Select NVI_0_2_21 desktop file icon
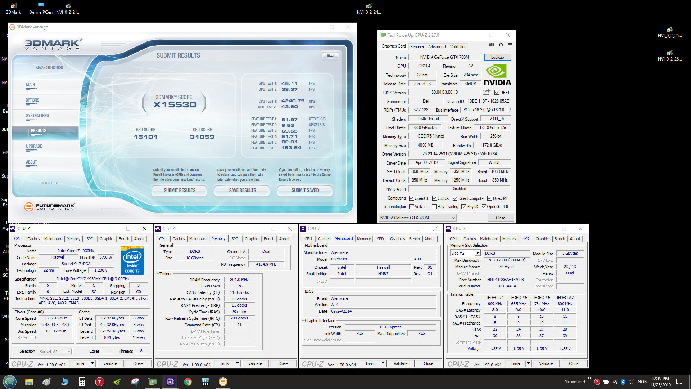 coord(68,8)
